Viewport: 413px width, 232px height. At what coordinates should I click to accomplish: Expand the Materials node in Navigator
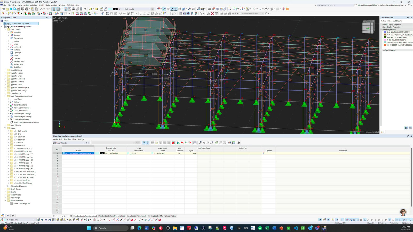(x=8, y=32)
